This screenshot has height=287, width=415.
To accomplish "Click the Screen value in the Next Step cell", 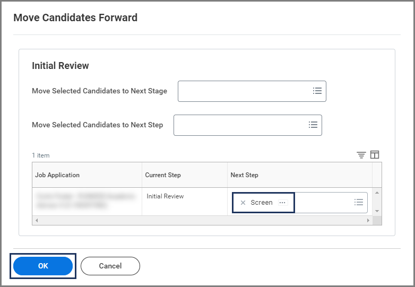I will [x=261, y=203].
